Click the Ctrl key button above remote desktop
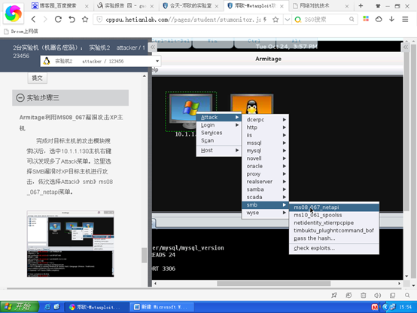417x313 pixels. 254,43
